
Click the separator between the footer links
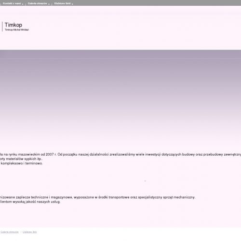point(21,232)
